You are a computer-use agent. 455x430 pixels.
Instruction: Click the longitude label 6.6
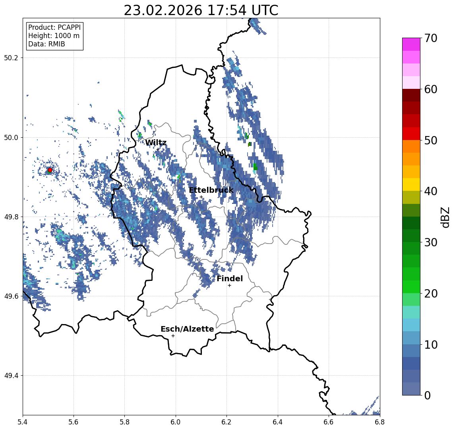(329, 422)
